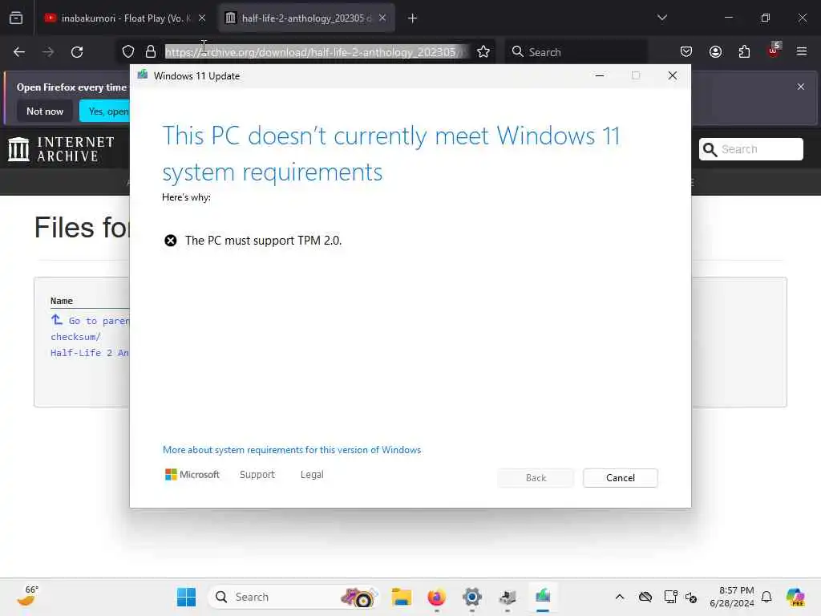Open the network display tray icon
This screenshot has width=821, height=616.
point(670,597)
